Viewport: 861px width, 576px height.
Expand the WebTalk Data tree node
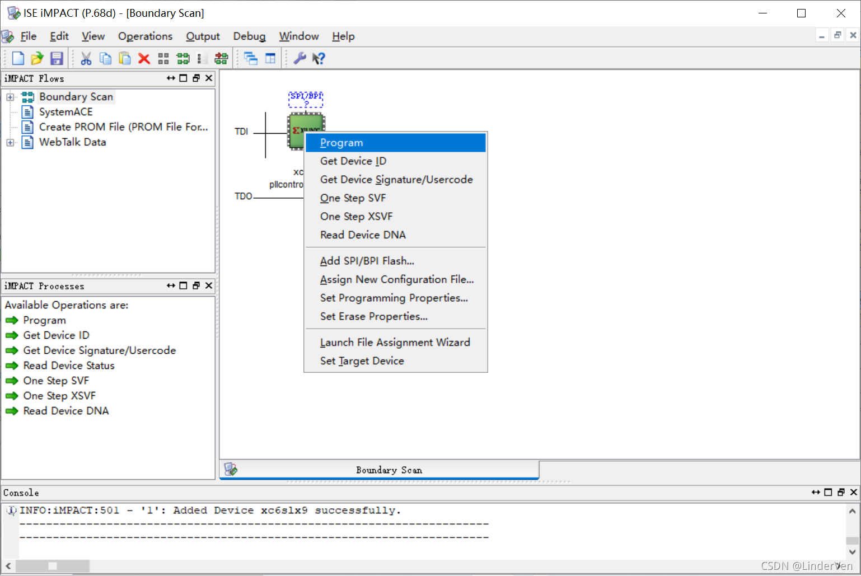[x=10, y=142]
